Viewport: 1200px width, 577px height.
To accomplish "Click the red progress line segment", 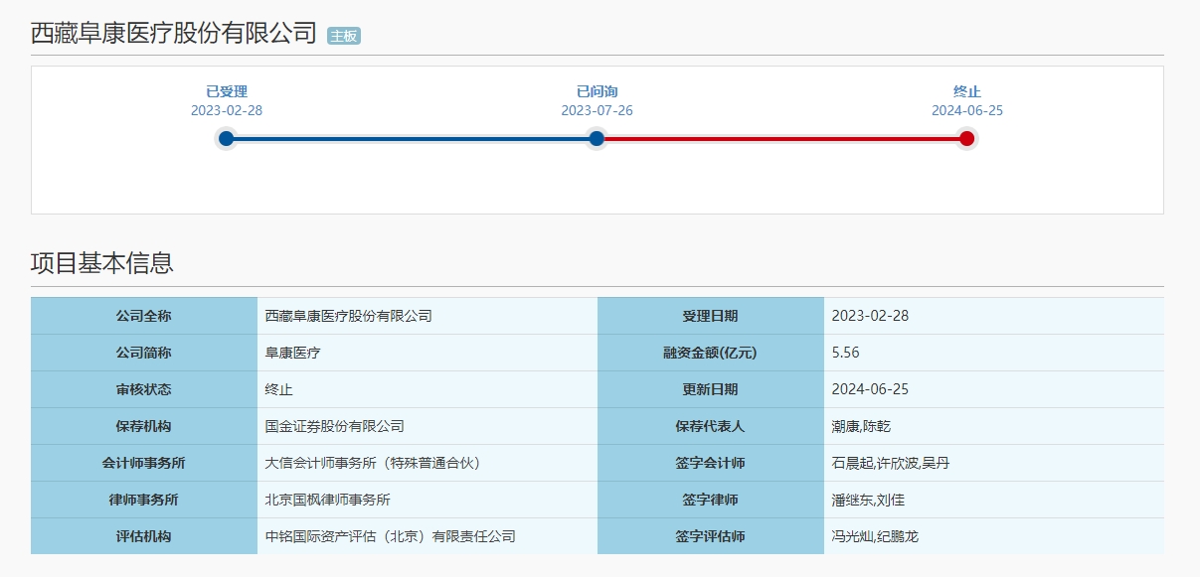I will pyautogui.click(x=781, y=139).
